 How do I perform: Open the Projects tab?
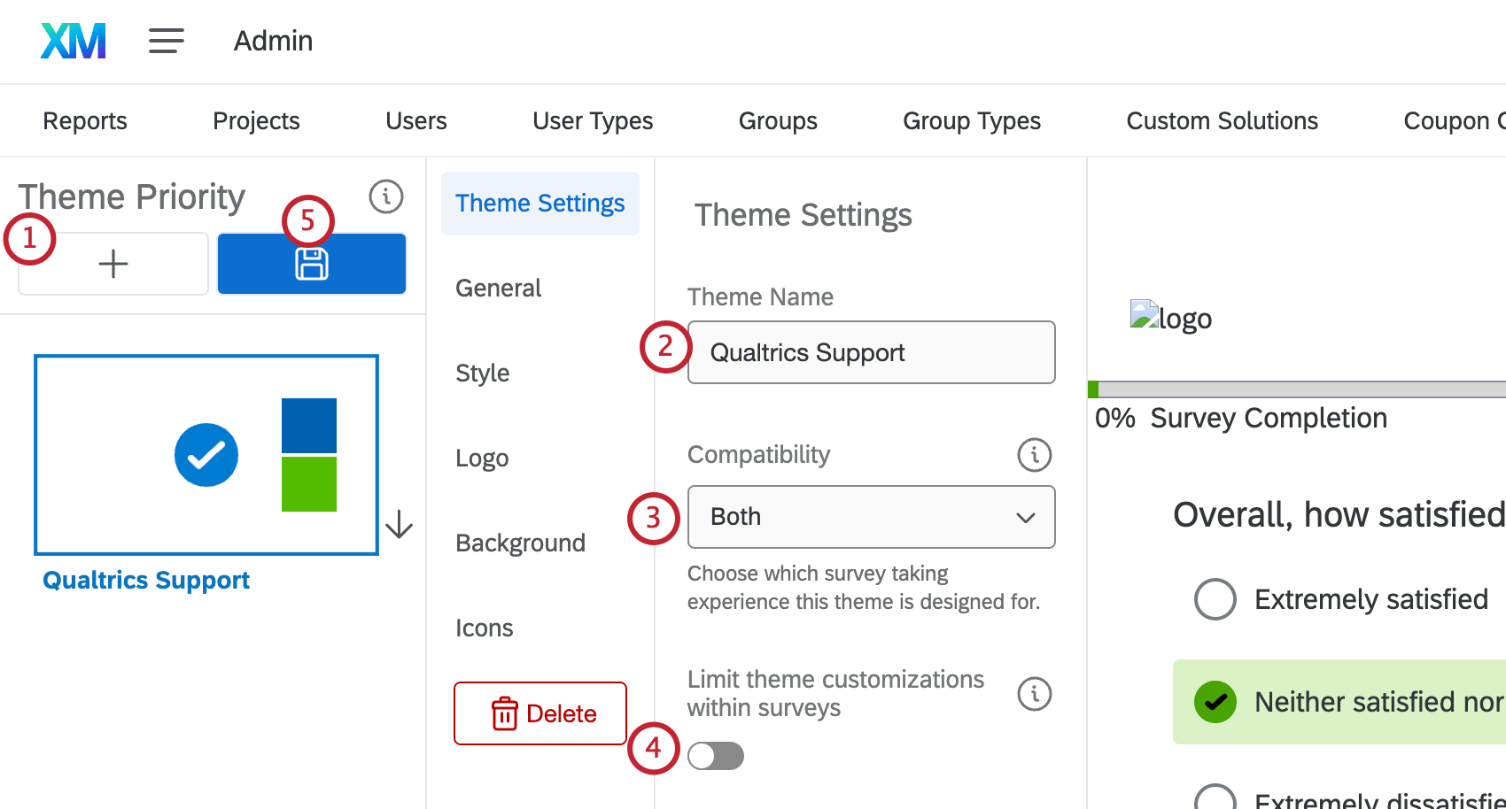coord(256,120)
